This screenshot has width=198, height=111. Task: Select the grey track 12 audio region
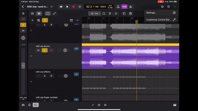131,33
